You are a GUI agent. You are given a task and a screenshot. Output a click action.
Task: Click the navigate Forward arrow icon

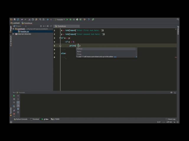[51, 19]
